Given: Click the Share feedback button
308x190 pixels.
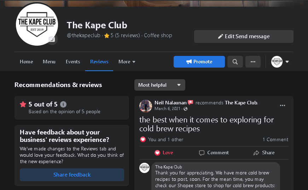Looking at the screenshot, I should (x=72, y=175).
